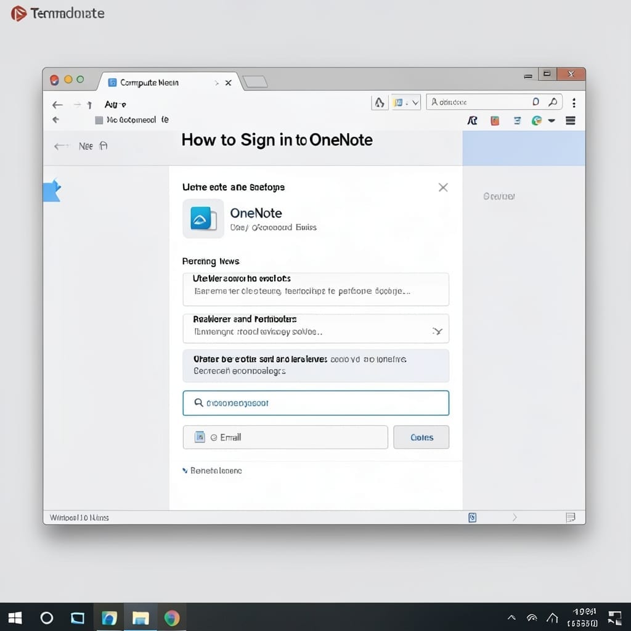This screenshot has height=631, width=631.
Task: Click into the search input field
Action: click(x=316, y=403)
